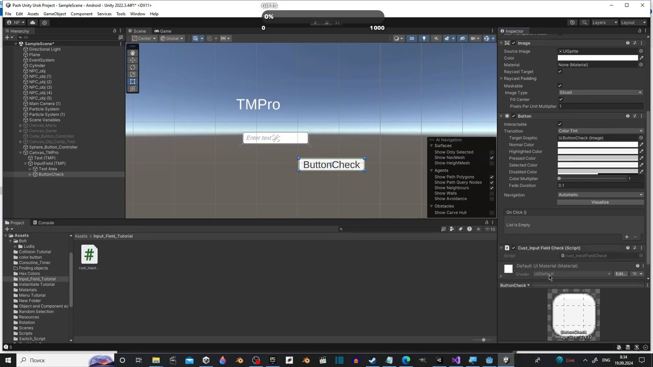Viewport: 653px width, 367px height.
Task: Toggle Show NavMesh checkbox
Action: 492,158
